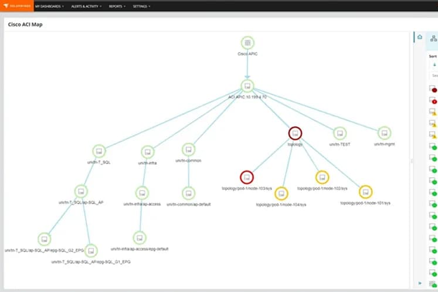438x292 pixels.
Task: Click the uni/tn-common/ap-default node icon
Action: [x=189, y=193]
